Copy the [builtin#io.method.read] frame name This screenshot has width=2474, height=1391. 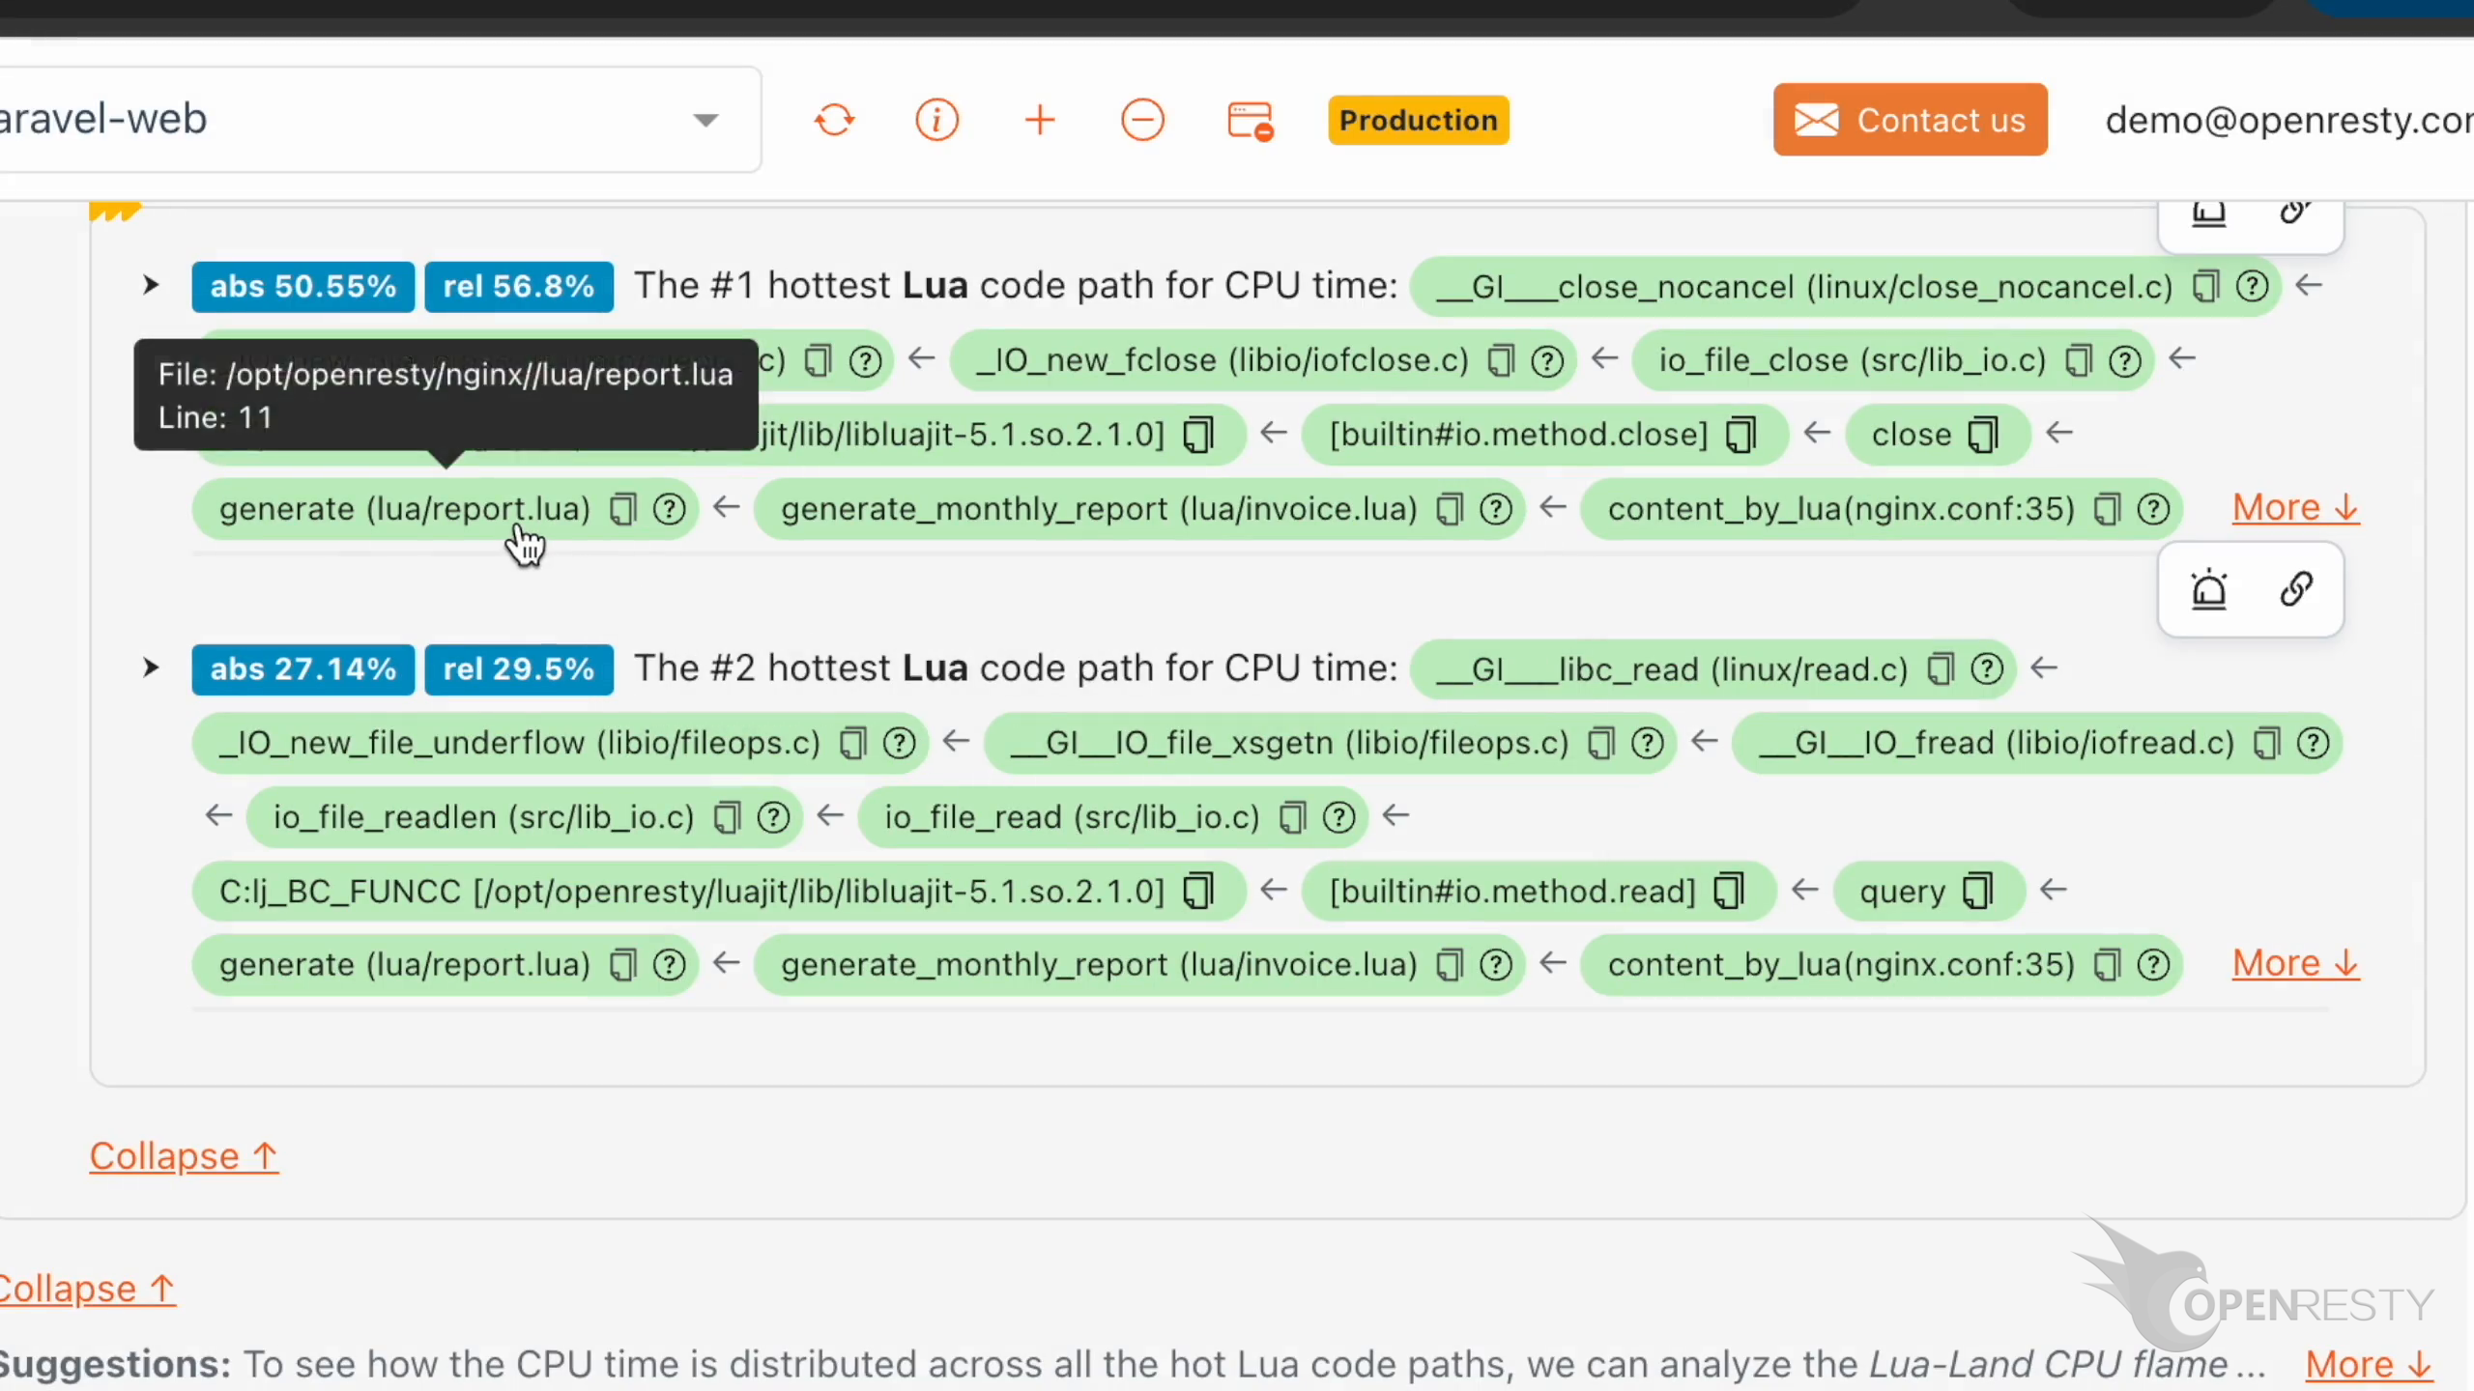tap(1729, 891)
